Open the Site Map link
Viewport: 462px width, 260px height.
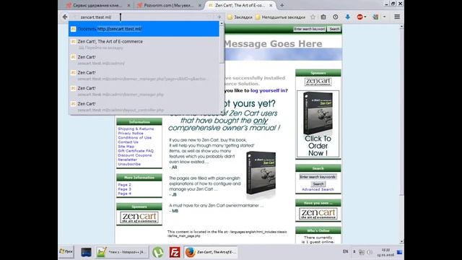click(126, 147)
